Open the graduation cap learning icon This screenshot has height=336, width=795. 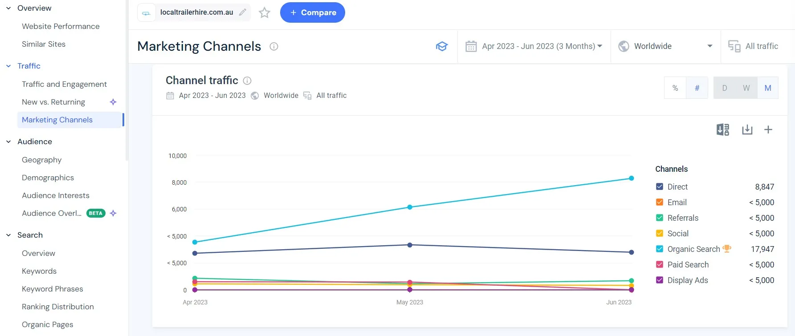441,46
